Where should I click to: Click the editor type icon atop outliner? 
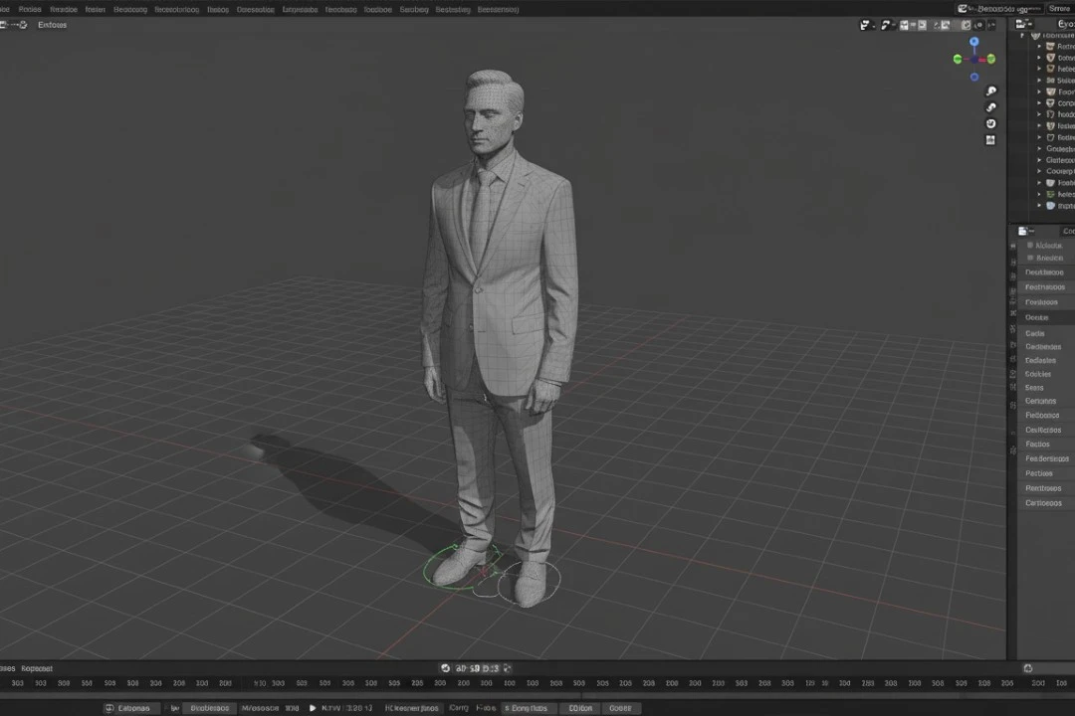click(1021, 24)
